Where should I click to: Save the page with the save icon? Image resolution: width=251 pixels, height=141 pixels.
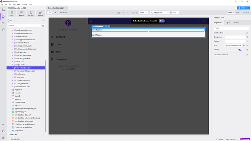(x=119, y=13)
